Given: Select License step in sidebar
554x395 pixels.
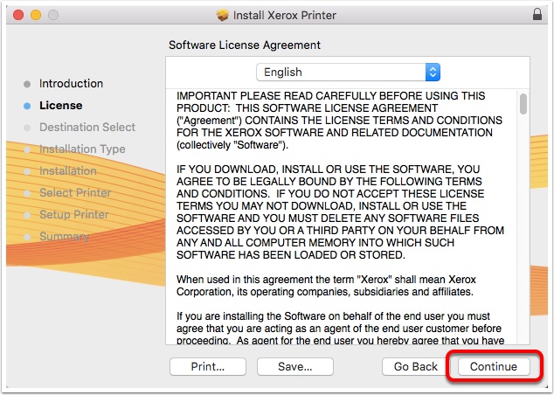Looking at the screenshot, I should [61, 105].
